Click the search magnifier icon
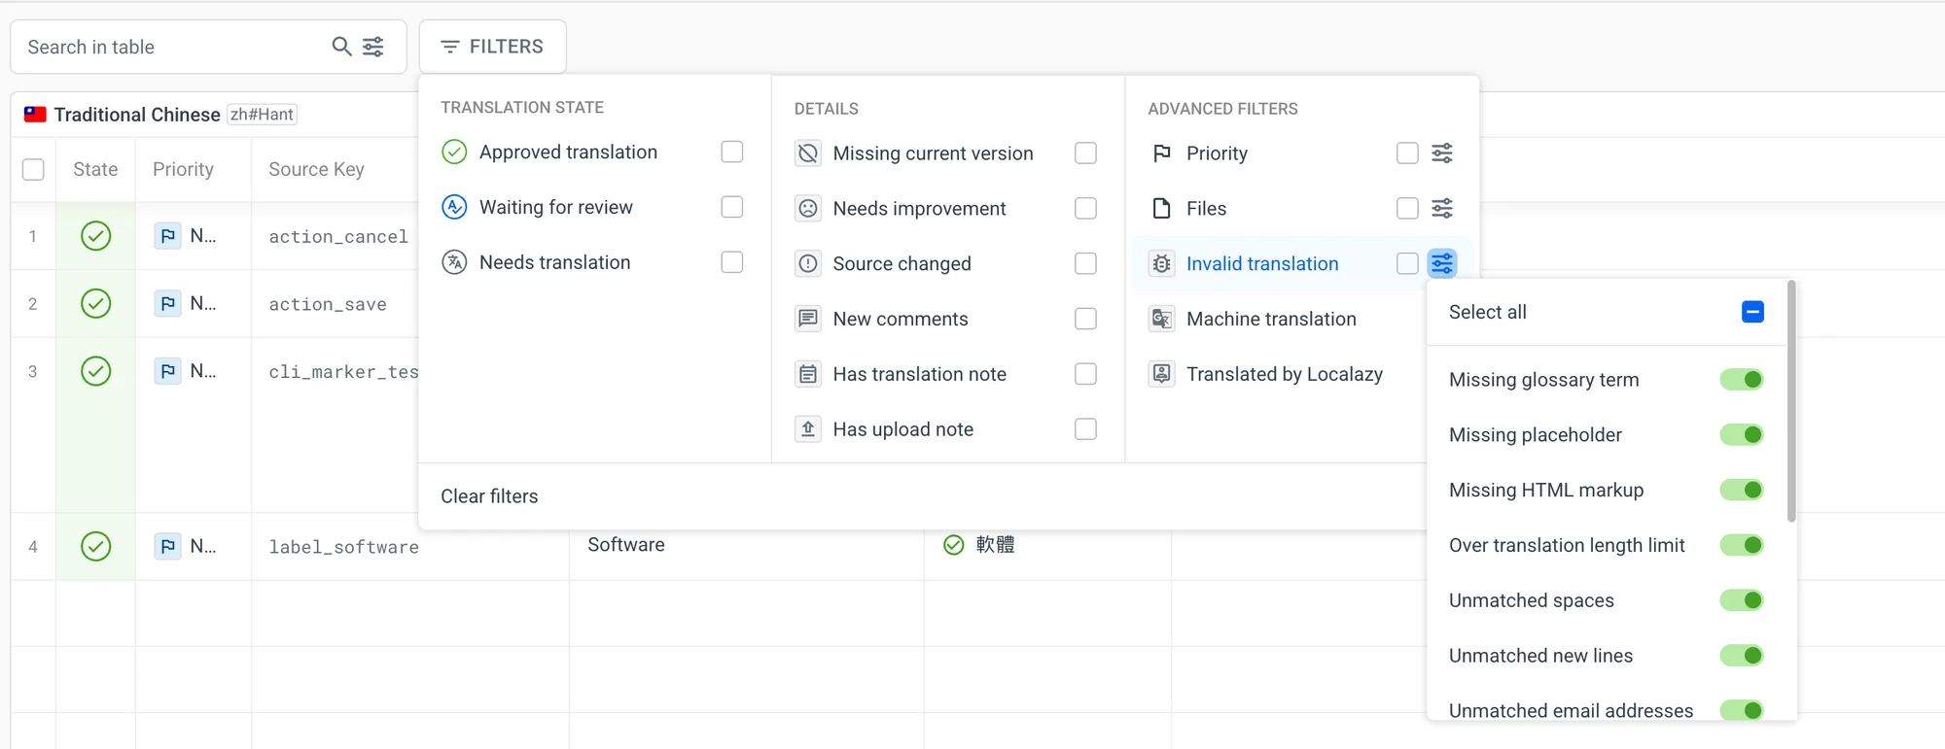The image size is (1945, 749). [341, 47]
